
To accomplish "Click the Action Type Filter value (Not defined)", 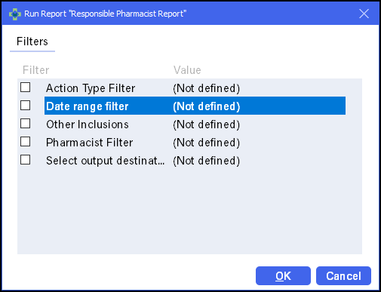I will (207, 88).
